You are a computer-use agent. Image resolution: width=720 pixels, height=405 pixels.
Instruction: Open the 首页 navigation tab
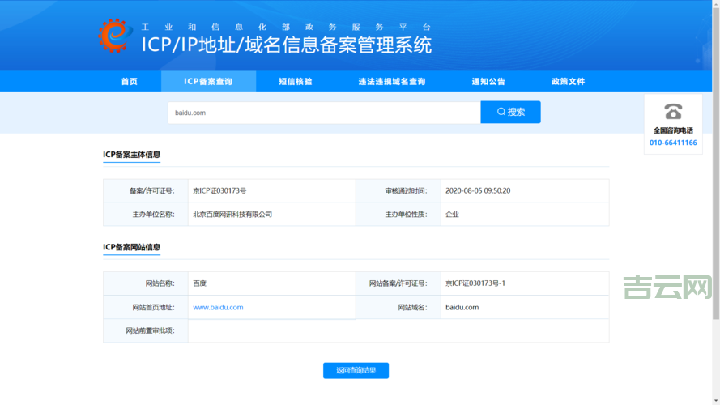coord(130,81)
